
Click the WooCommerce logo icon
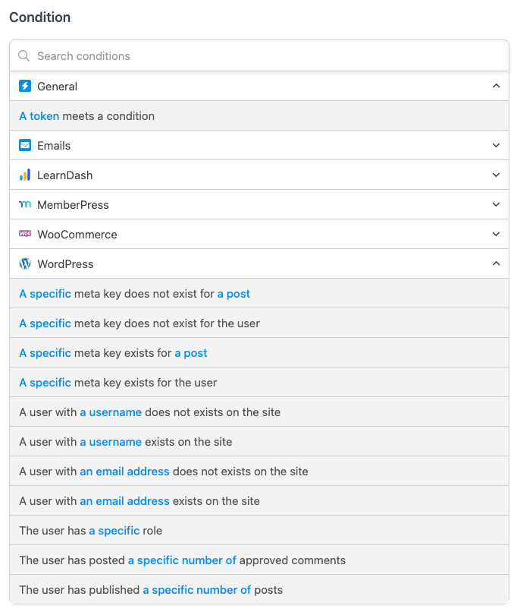point(25,234)
